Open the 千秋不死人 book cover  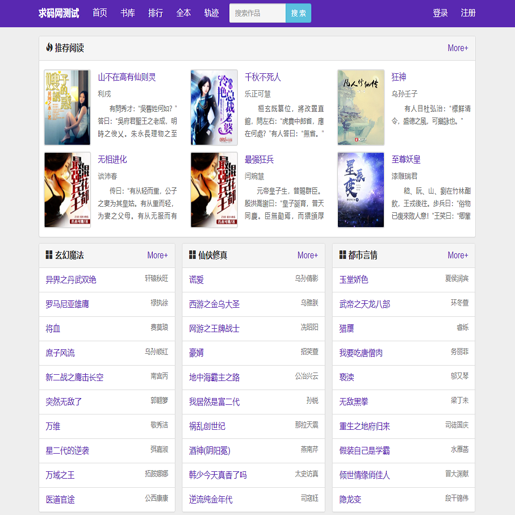pos(213,108)
